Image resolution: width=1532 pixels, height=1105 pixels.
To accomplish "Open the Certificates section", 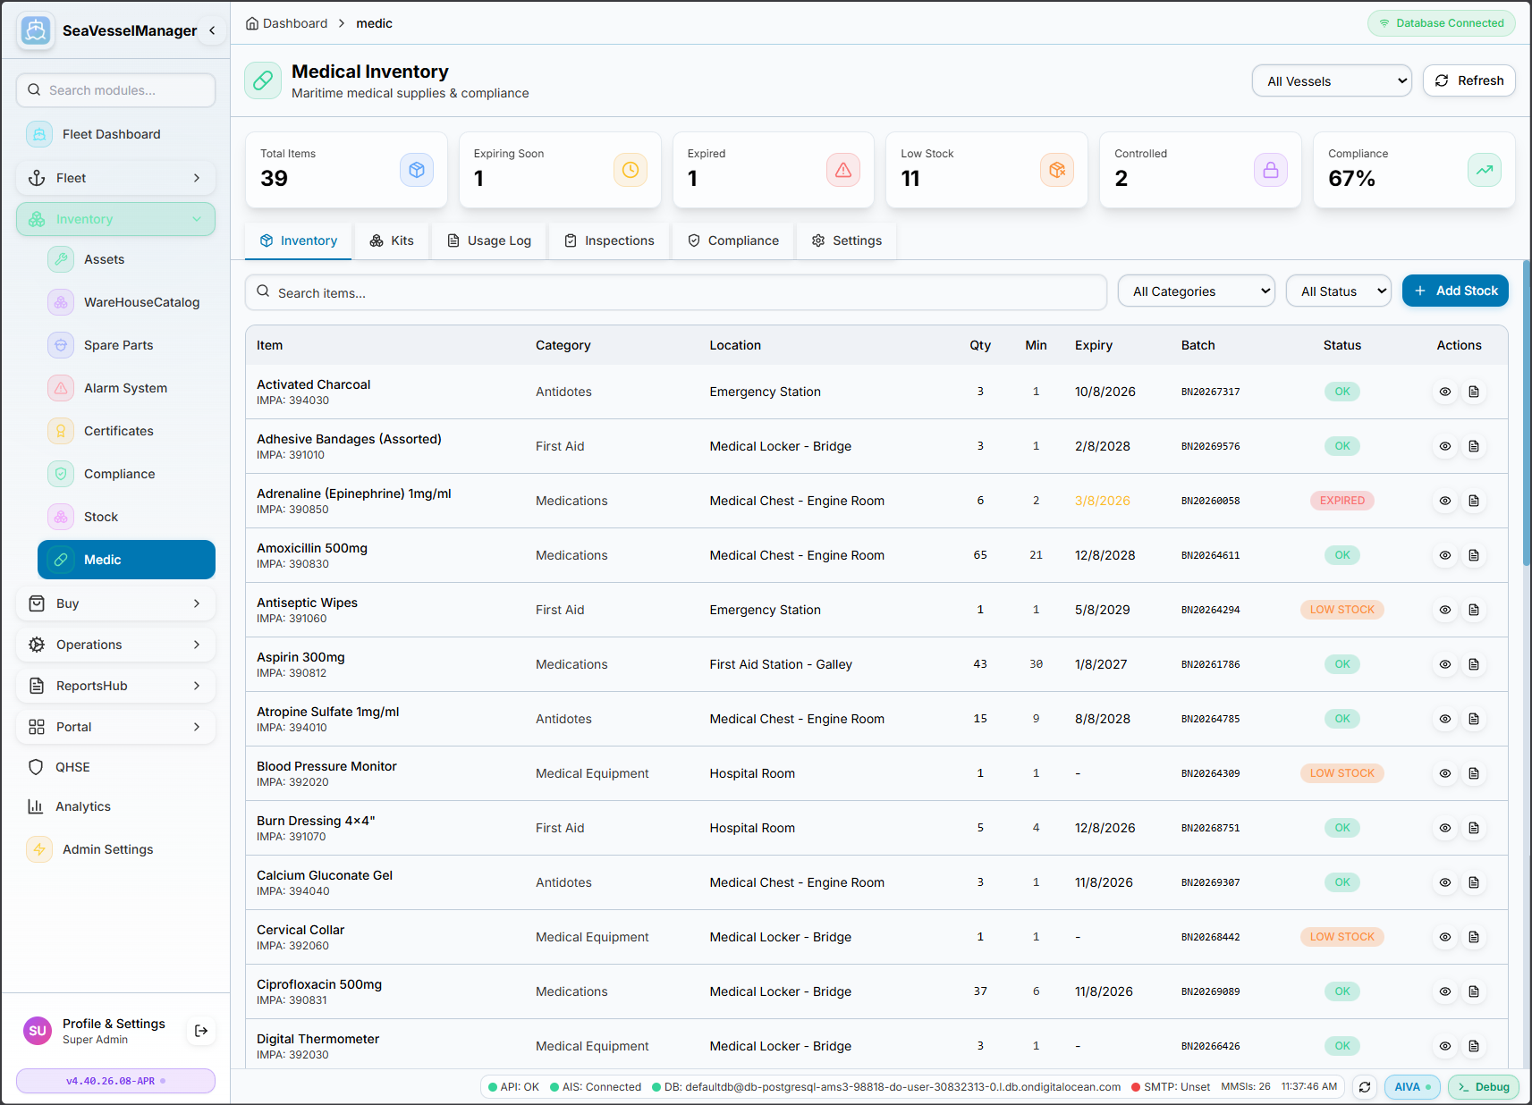I will click(x=118, y=430).
